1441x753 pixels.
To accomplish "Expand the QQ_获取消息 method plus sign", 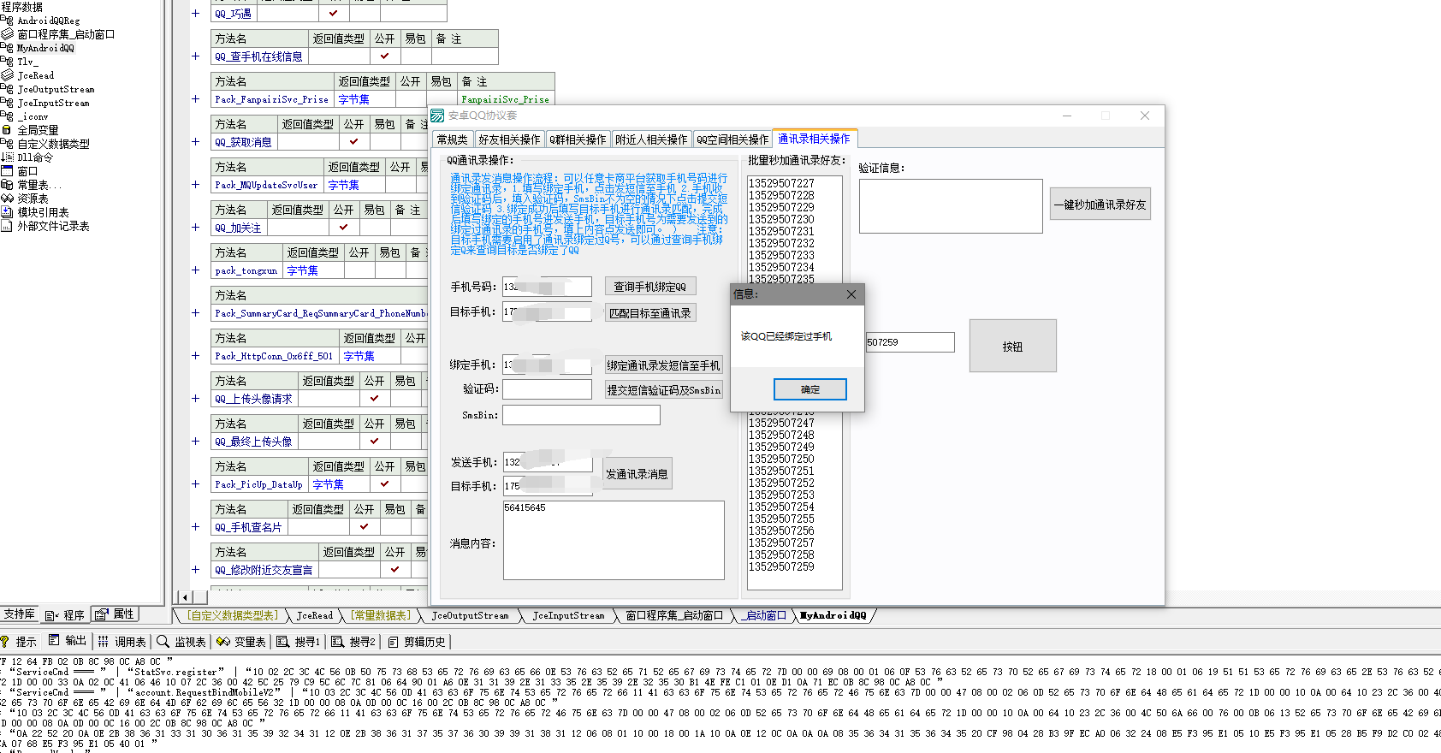I will click(x=195, y=141).
